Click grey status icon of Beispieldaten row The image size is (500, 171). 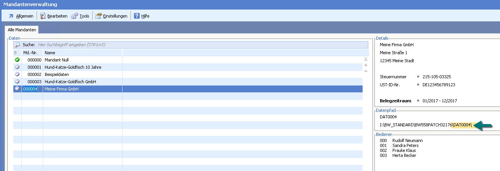(x=17, y=74)
